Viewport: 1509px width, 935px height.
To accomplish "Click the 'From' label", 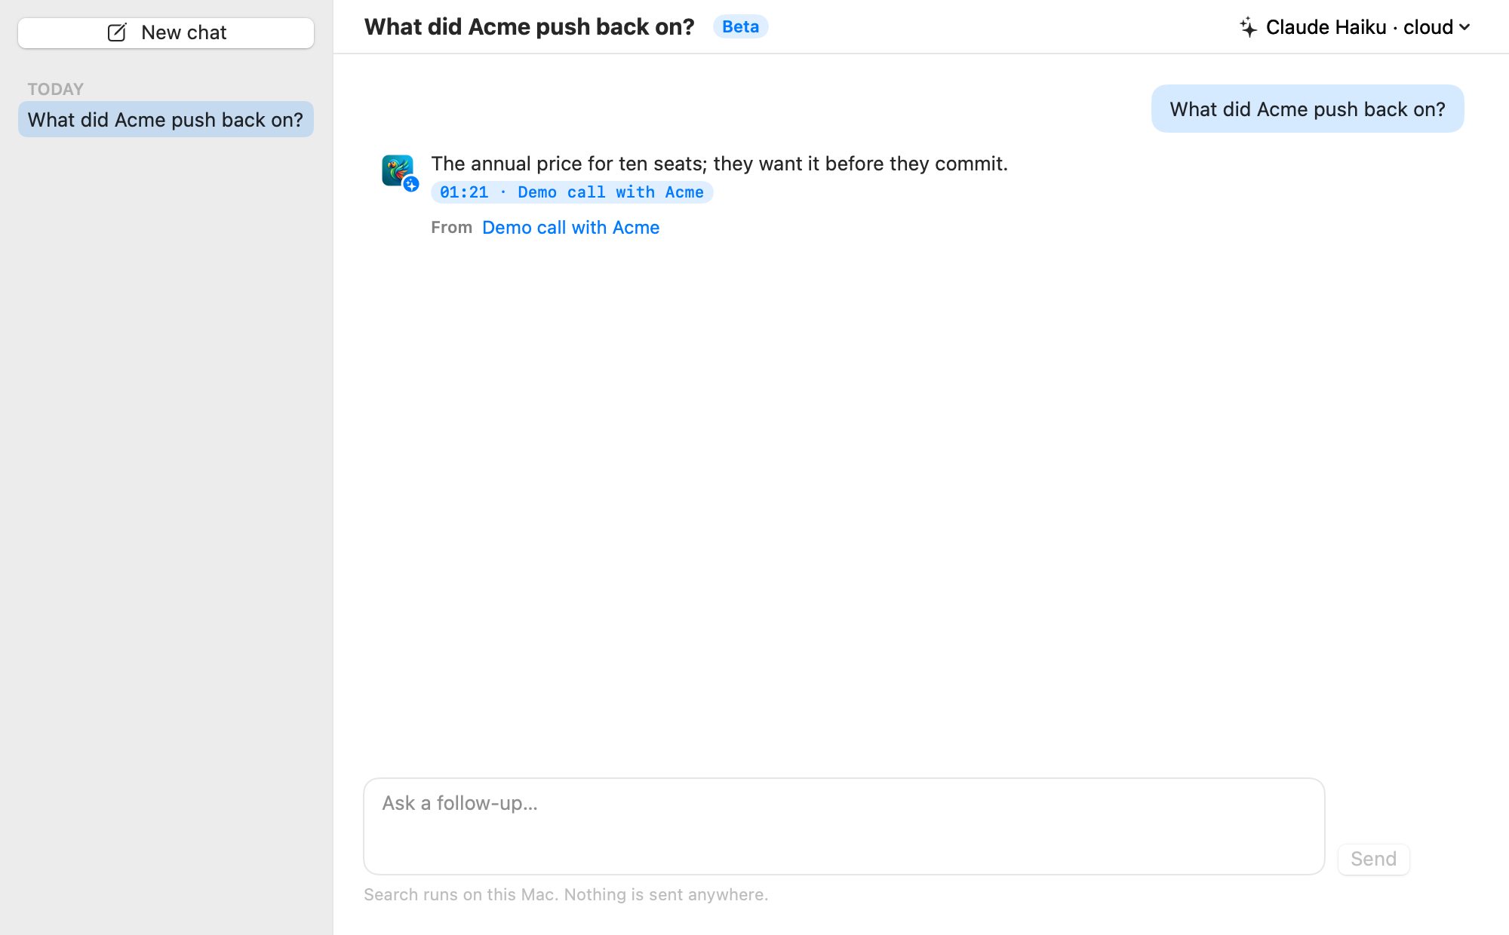I will (x=451, y=227).
